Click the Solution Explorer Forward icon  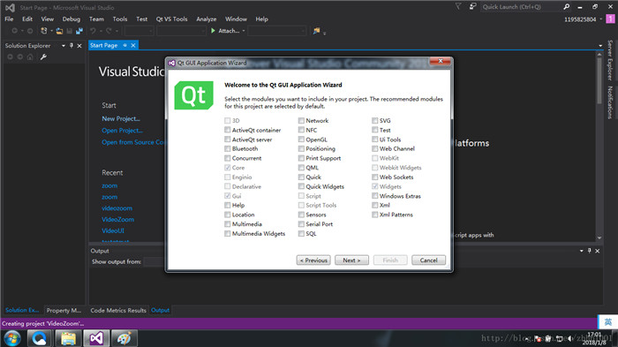(19, 57)
